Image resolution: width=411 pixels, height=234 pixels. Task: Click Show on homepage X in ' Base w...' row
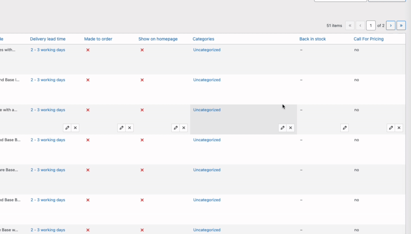click(x=142, y=230)
